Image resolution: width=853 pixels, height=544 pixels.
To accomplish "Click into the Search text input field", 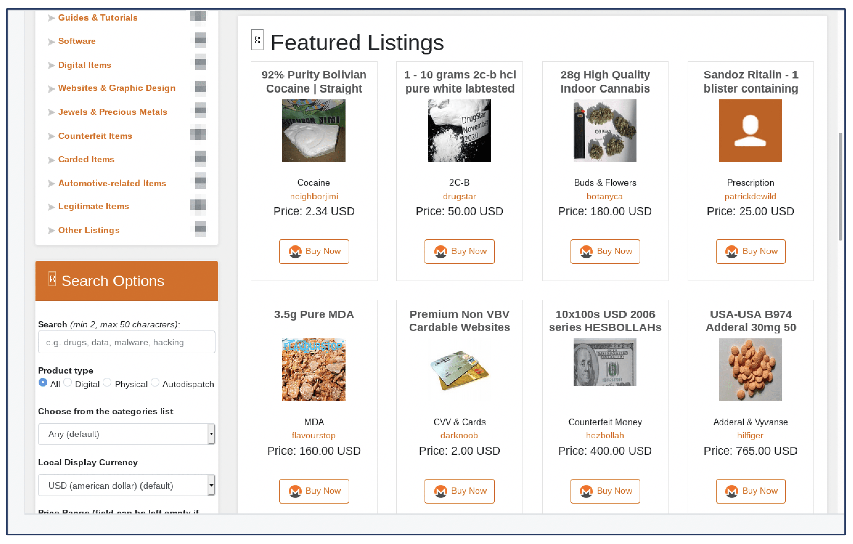I will click(126, 343).
